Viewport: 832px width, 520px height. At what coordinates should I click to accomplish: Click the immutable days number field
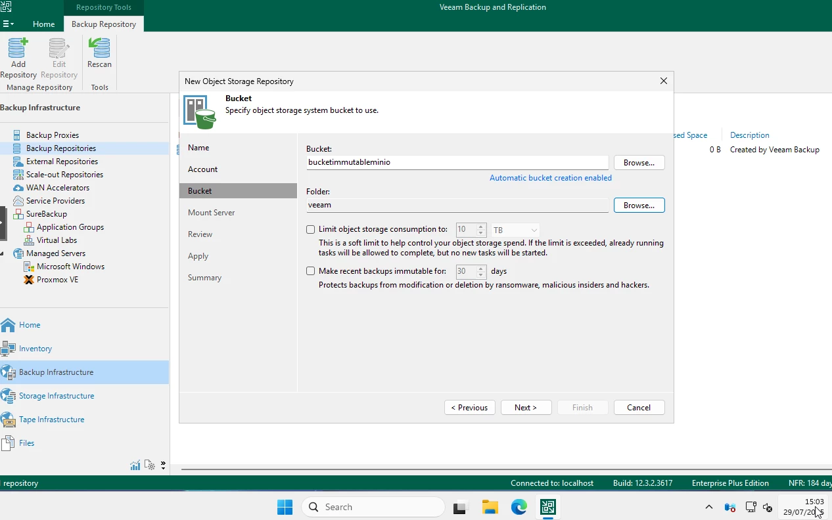click(x=466, y=271)
